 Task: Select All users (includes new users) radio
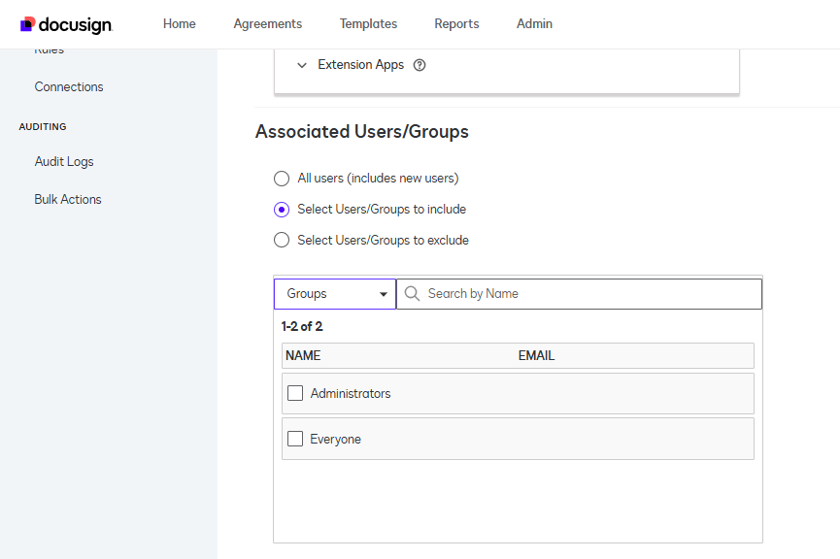pos(282,179)
